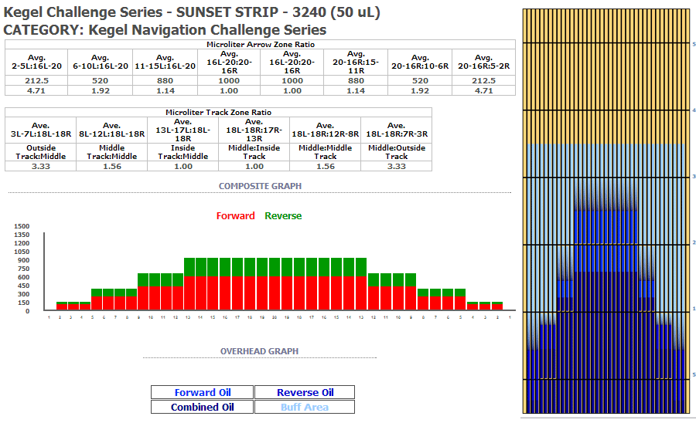Click the Middle:Inside Track cell
Screen dimensions: 696x423
tap(254, 152)
